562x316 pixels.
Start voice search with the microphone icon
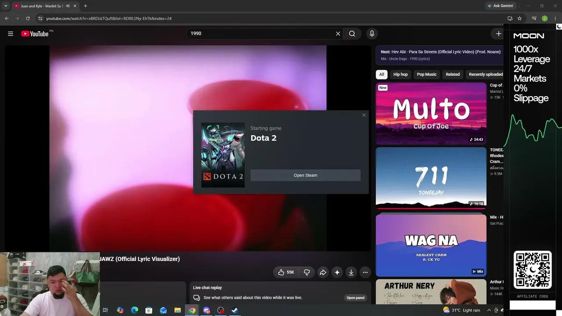point(372,34)
